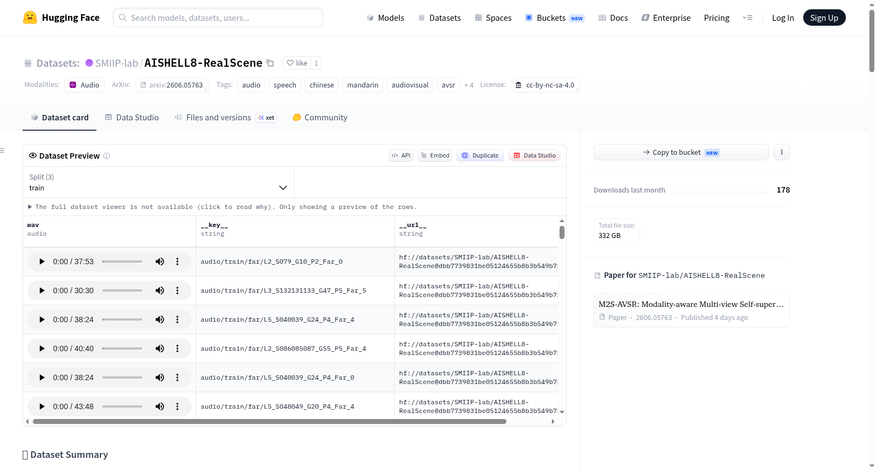Open the arxiv:2606.05763 link

click(x=171, y=85)
